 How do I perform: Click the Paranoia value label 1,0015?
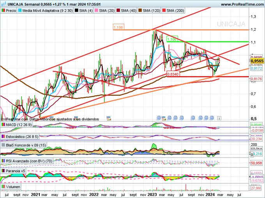point(257,177)
